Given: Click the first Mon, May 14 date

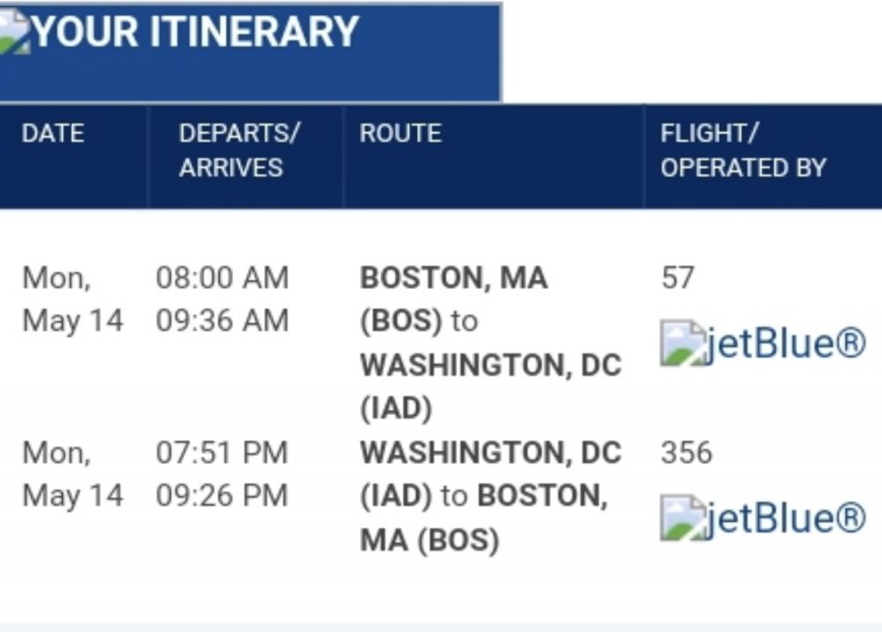Looking at the screenshot, I should pos(71,299).
